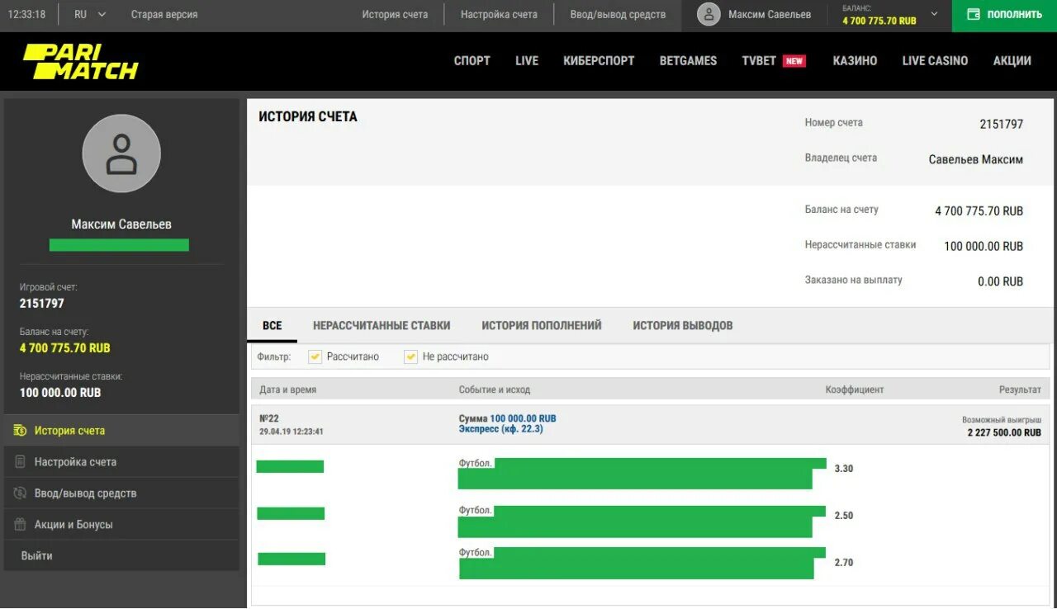
Task: Click owner name Савельев Максим
Action: point(976,159)
